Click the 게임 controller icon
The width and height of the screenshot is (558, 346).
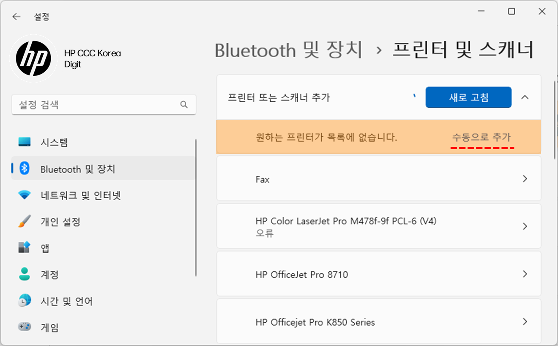coord(25,327)
